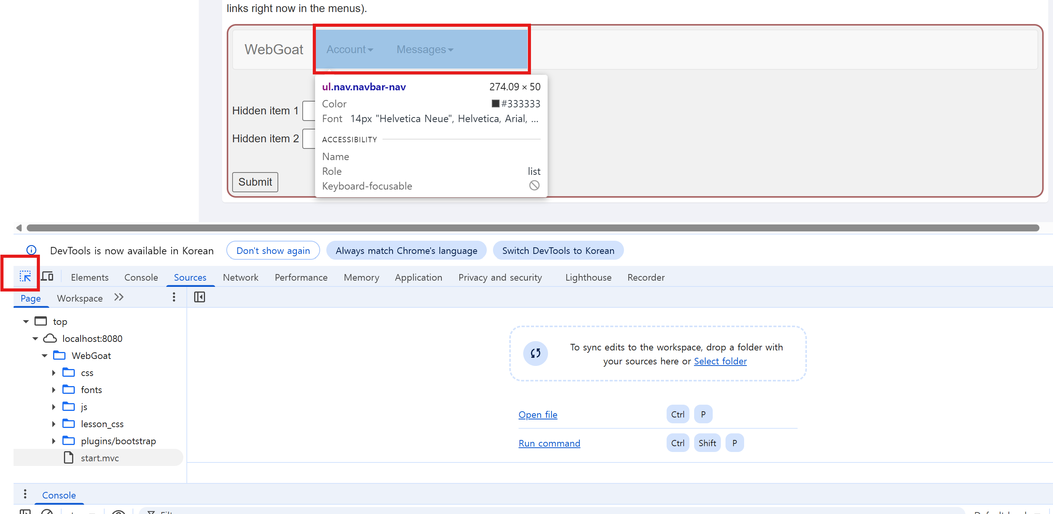Collapse the sources navigator panel

click(199, 297)
